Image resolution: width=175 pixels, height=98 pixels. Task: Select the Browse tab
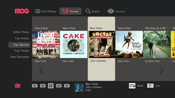71,11
